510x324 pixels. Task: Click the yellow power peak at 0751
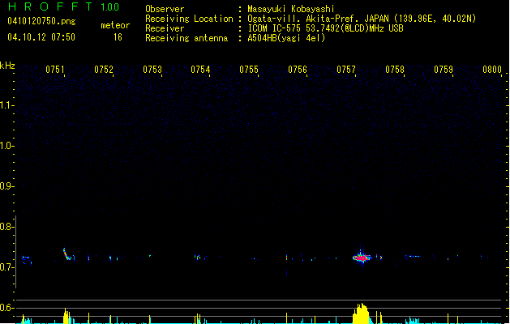tap(66, 316)
